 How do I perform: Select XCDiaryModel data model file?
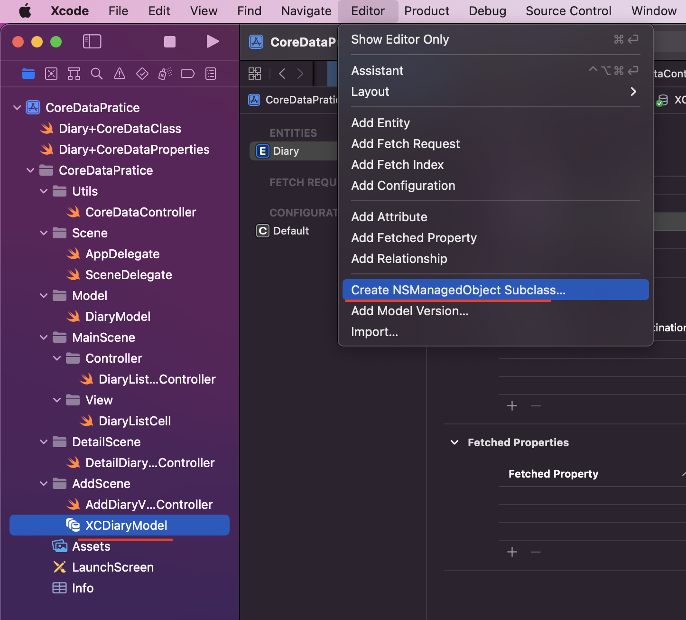pyautogui.click(x=120, y=525)
